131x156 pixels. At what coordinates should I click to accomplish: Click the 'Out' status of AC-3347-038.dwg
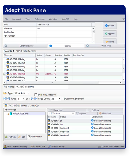tap(38, 74)
